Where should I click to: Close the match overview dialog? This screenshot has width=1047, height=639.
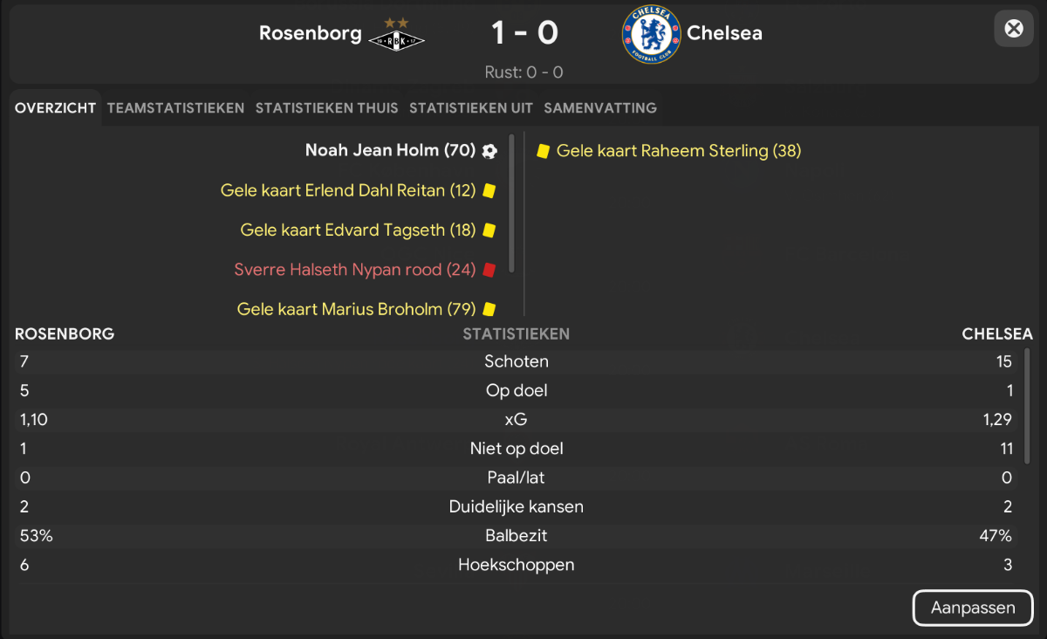[x=1014, y=29]
